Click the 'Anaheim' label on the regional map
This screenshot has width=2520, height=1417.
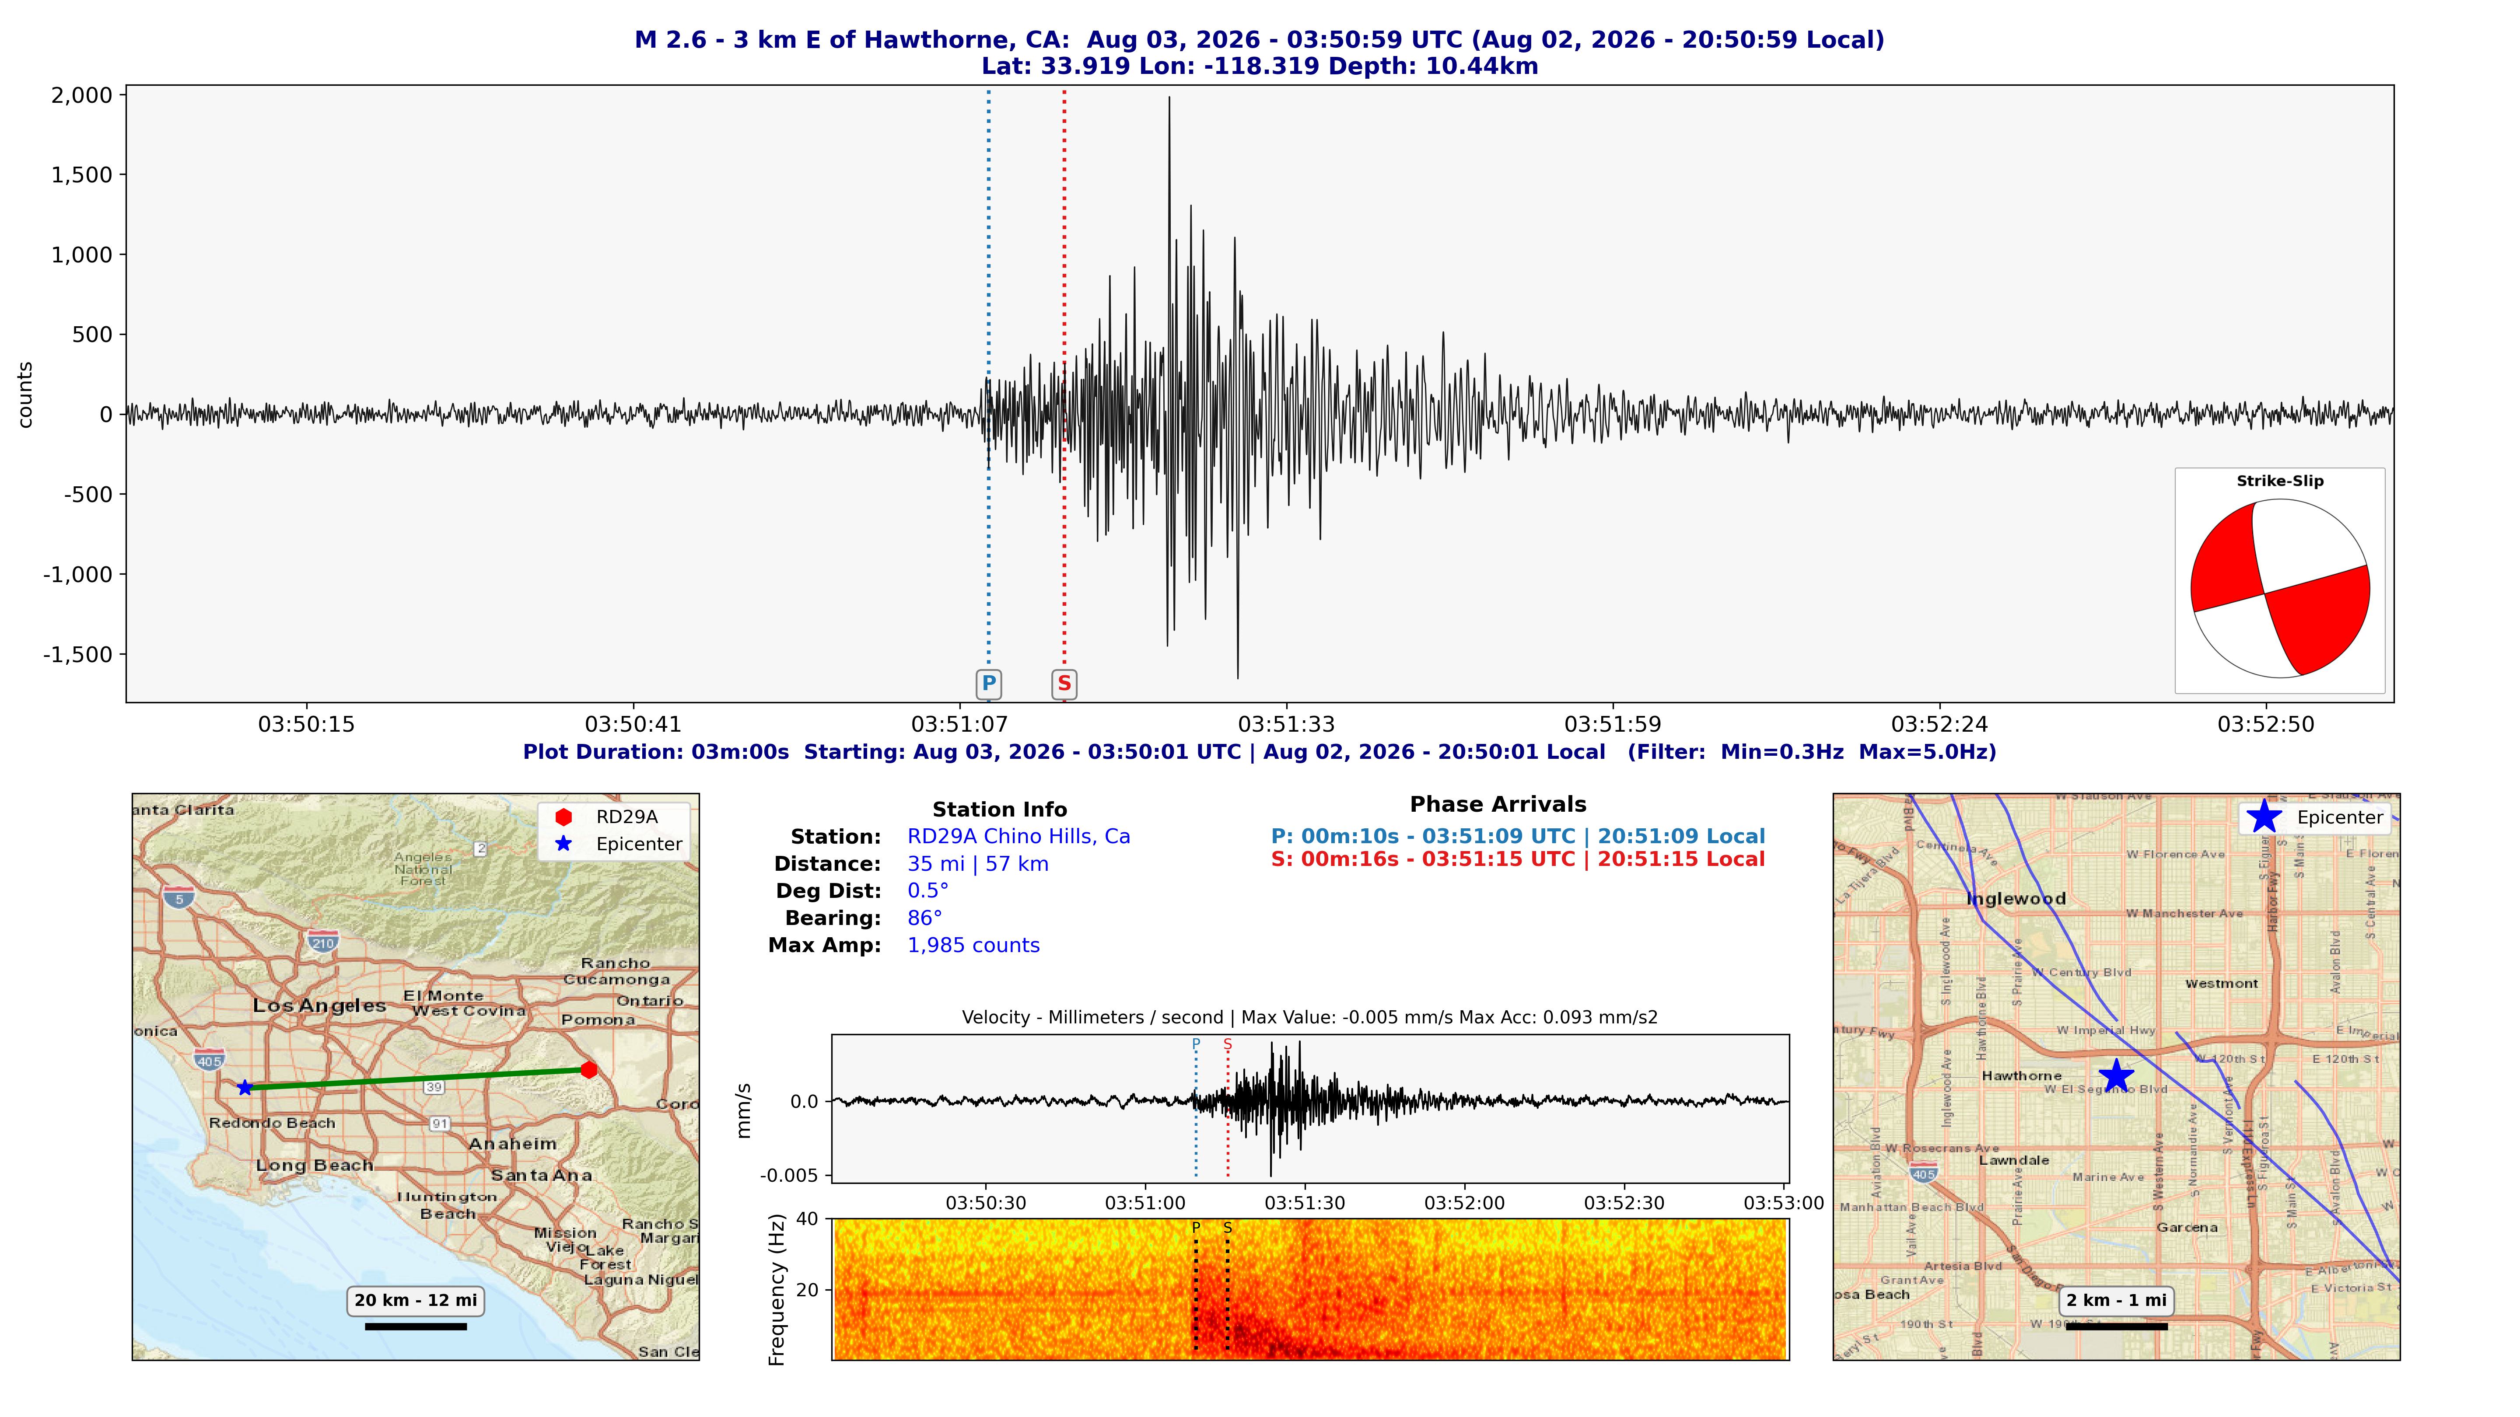point(513,1144)
